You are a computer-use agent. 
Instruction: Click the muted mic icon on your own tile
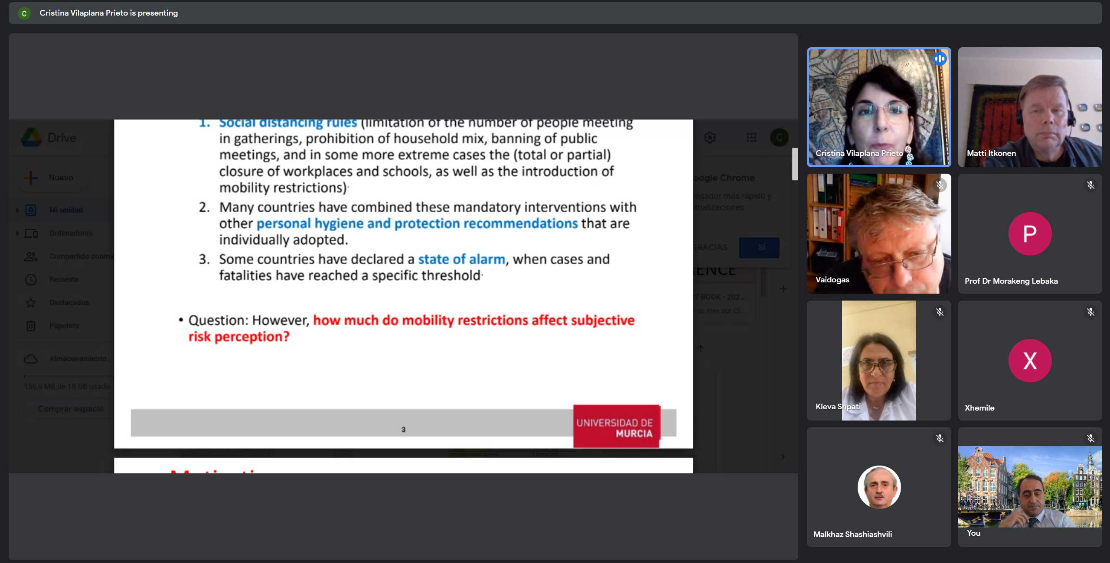(1090, 438)
